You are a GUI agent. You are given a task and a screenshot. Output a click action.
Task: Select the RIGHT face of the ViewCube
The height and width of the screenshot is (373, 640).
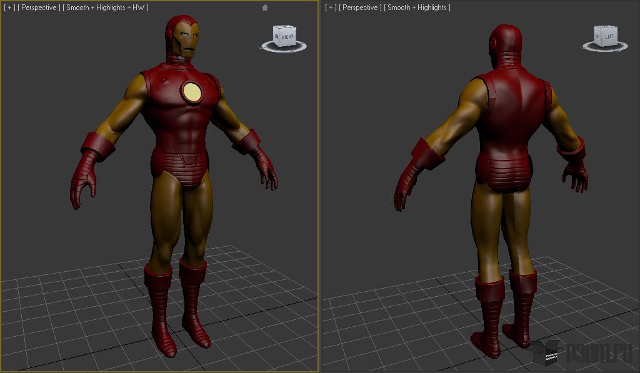287,37
